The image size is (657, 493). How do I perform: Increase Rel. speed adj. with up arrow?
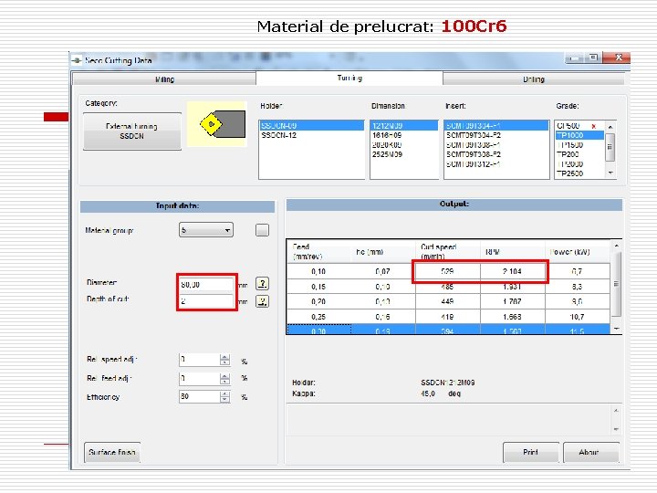pyautogui.click(x=225, y=357)
